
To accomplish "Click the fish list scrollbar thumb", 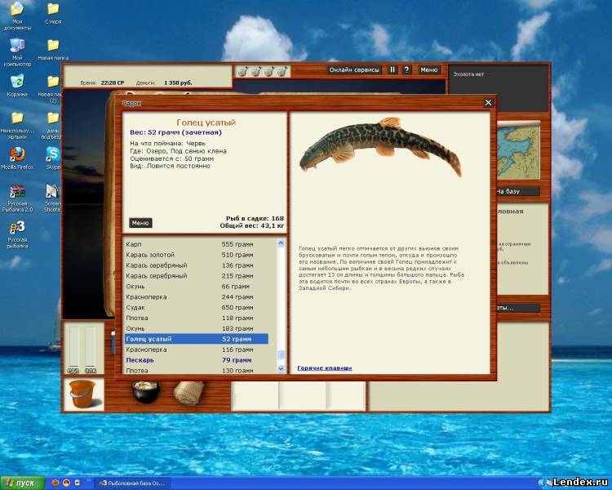I will coord(281,354).
